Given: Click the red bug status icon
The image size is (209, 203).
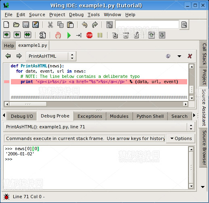Looking at the screenshot, I should (x=6, y=197).
